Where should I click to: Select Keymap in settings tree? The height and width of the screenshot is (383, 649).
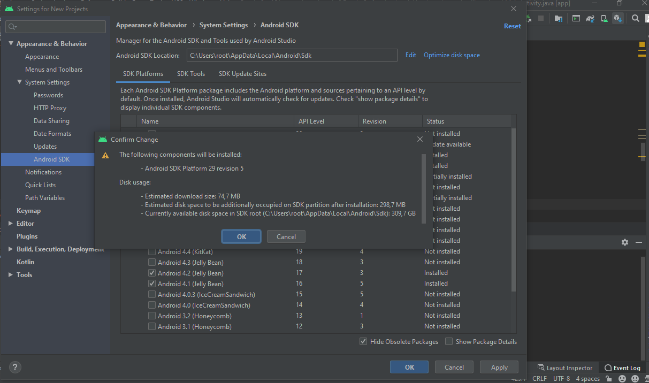(x=28, y=211)
